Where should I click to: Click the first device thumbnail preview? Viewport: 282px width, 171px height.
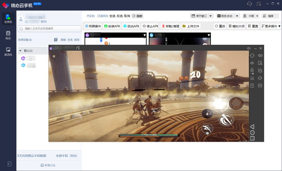[116, 41]
